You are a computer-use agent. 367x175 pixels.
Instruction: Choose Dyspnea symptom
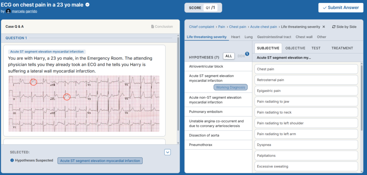pyautogui.click(x=306, y=145)
